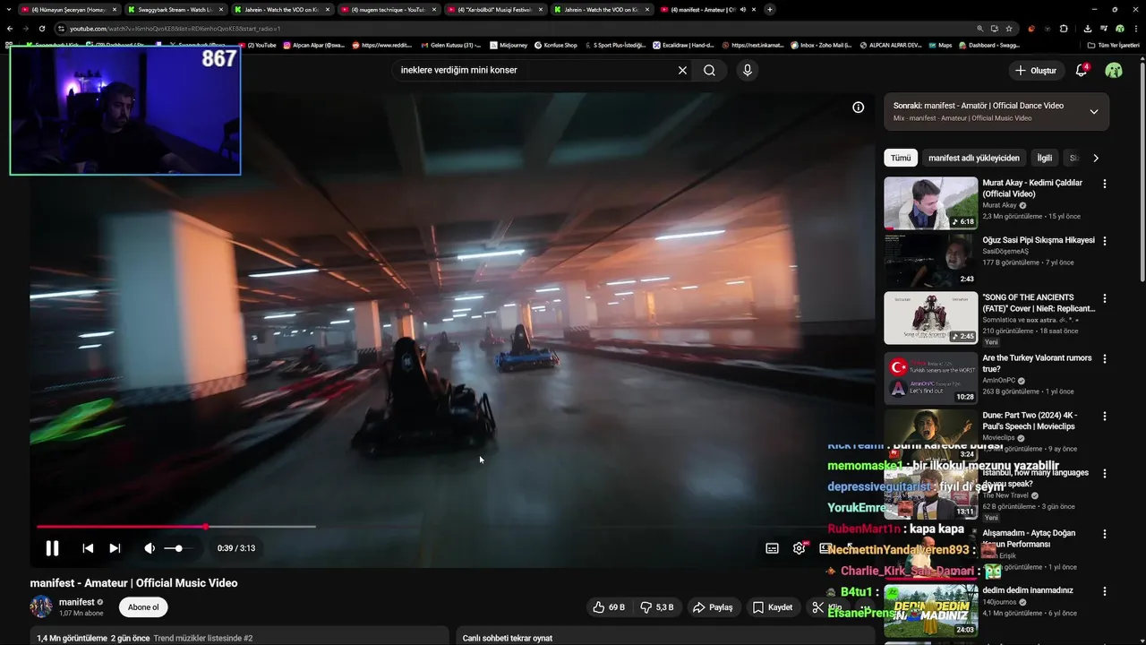Open more options for Alışamadım video

(1104, 534)
